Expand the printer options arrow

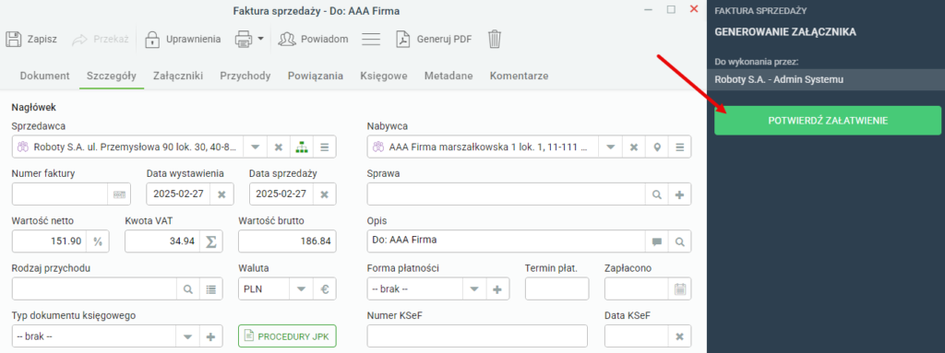point(260,39)
